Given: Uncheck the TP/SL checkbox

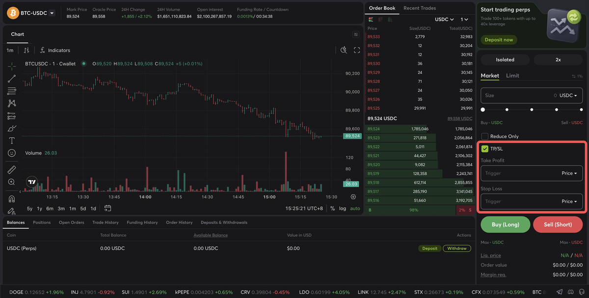Looking at the screenshot, I should point(485,149).
